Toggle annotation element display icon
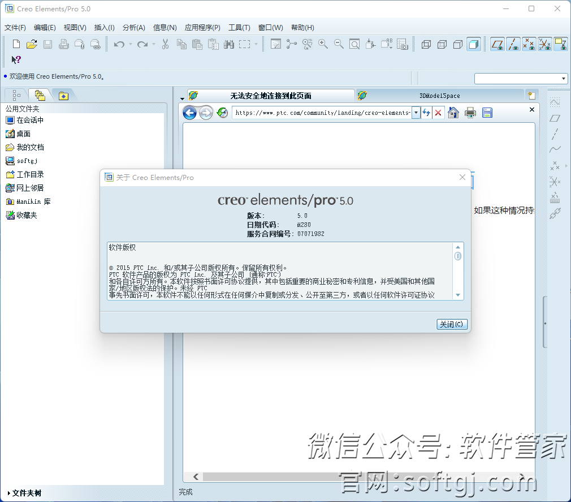 tap(561, 45)
